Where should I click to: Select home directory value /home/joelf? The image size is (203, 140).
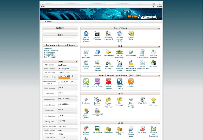(x=64, y=69)
